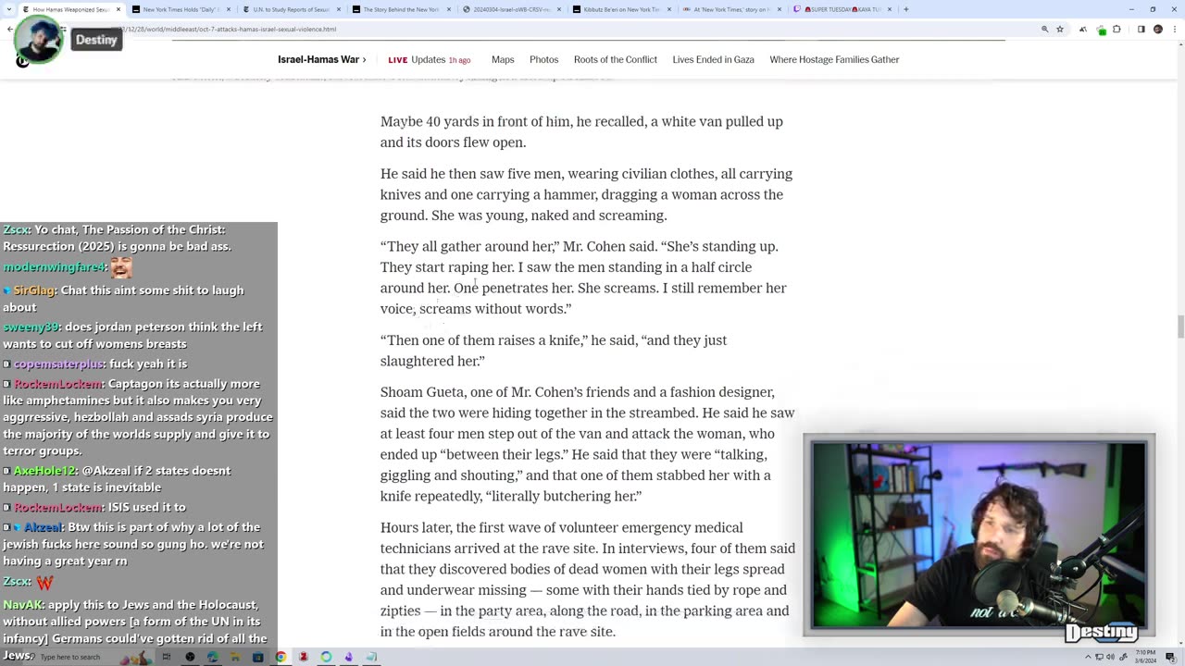Close the 'New York Times Holds Daily' tab
This screenshot has height=666, width=1185.
click(228, 9)
